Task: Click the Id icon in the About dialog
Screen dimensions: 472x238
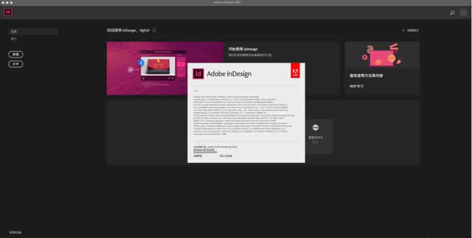Action: 198,74
